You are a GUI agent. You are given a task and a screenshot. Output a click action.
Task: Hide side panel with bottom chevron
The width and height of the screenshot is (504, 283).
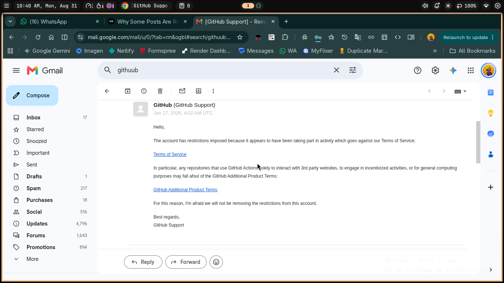click(491, 270)
